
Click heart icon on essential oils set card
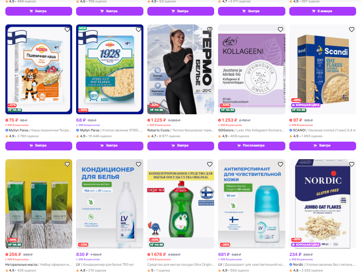(x=67, y=164)
